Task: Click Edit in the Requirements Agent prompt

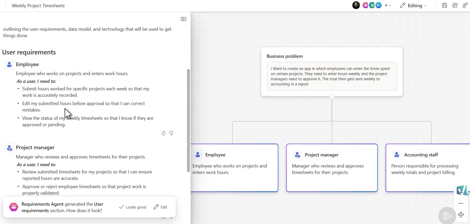Action: pos(160,207)
